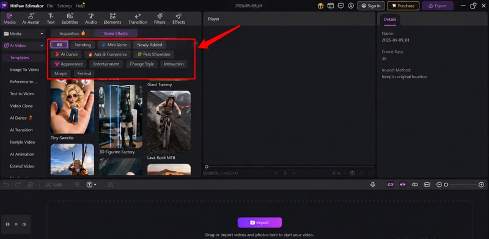Click the marker shield icon in timeline toolbar
The height and width of the screenshot is (239, 489).
point(78,185)
